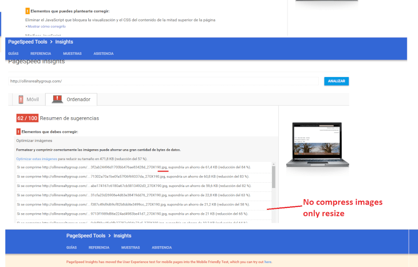418x267 pixels.
Task: Click the scroll-up arrow of image list
Action: [273, 164]
